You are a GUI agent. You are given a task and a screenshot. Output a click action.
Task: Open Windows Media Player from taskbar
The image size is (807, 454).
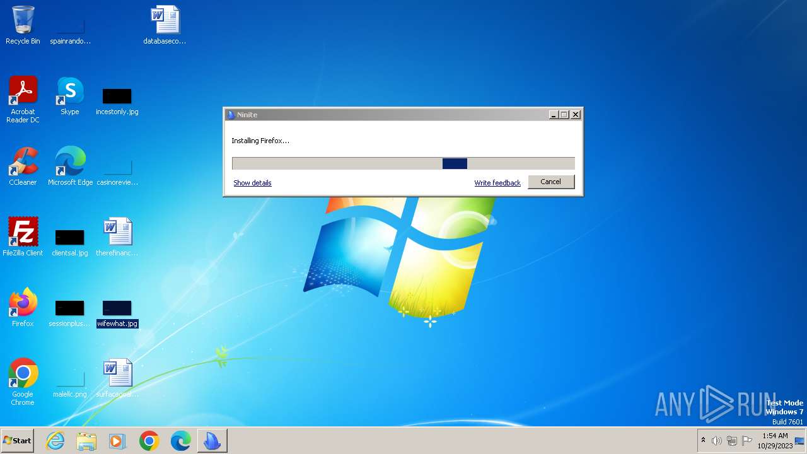tap(117, 441)
